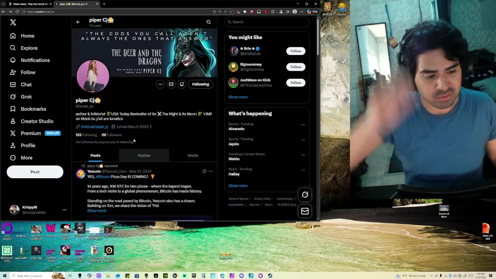Open a new browser tab with plus
This screenshot has height=279, width=496.
(104, 4)
